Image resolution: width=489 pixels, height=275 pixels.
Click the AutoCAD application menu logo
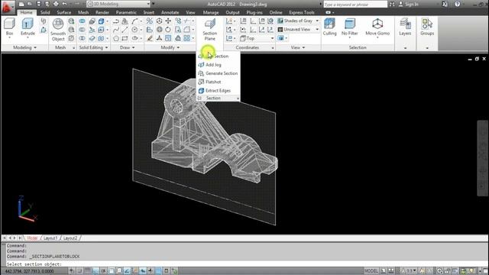pyautogui.click(x=8, y=7)
